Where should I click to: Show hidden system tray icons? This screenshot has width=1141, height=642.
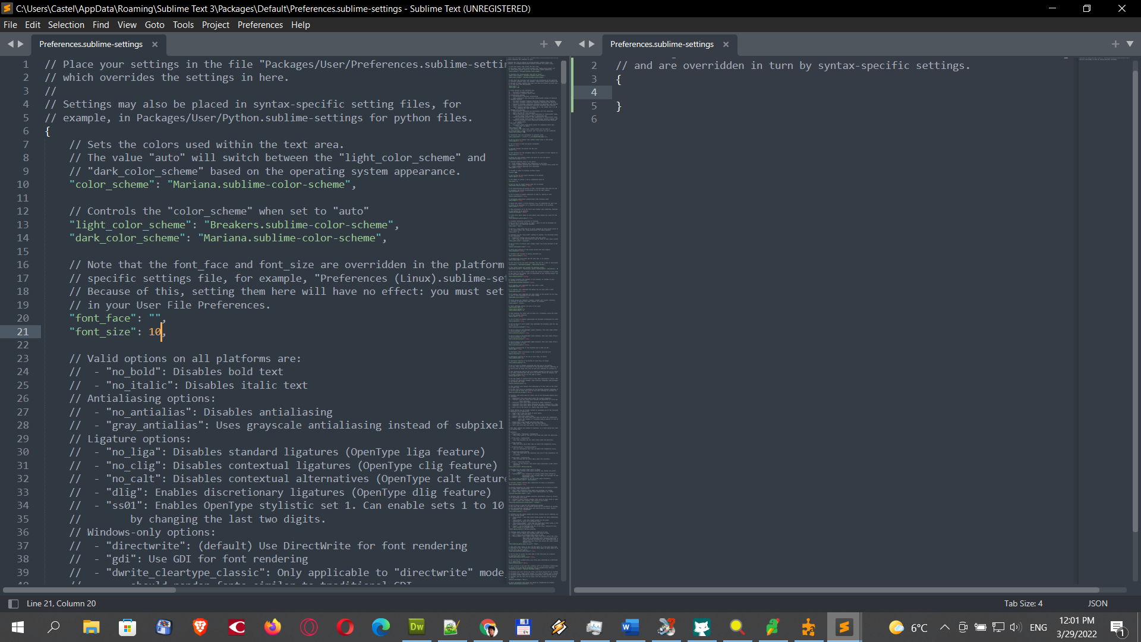click(x=944, y=627)
